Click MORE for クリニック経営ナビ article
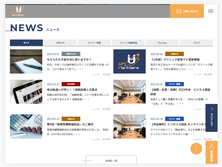Image resolution: width=222 pixels, height=167 pixels. 203,75
